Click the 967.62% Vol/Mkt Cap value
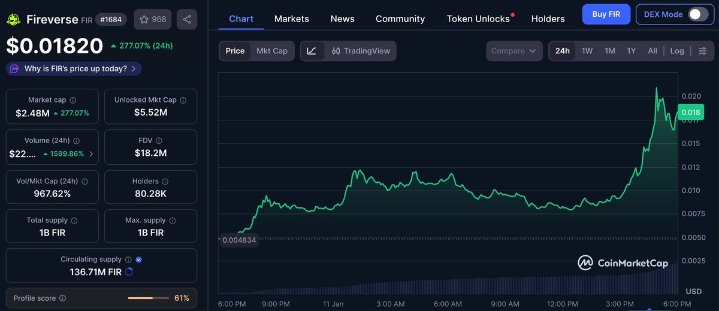The height and width of the screenshot is (311, 719). tap(51, 194)
